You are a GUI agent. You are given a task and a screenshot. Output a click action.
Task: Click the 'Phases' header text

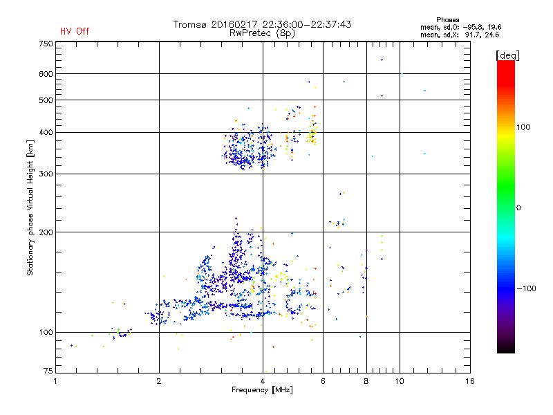coord(447,20)
